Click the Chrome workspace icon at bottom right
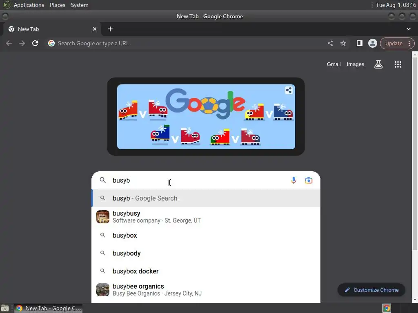Screen dimensions: 418x313 pos(387,308)
